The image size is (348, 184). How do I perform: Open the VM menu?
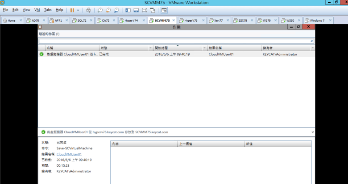point(37,10)
